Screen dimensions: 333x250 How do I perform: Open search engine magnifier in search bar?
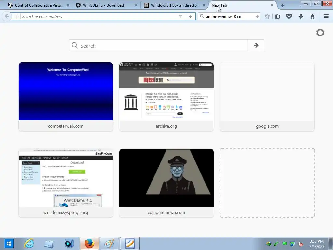click(202, 16)
